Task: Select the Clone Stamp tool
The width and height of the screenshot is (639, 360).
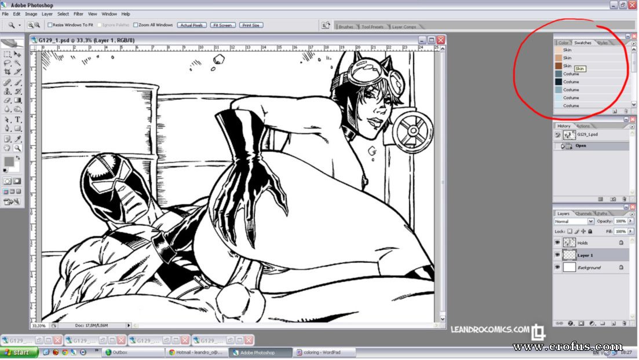Action: point(8,91)
